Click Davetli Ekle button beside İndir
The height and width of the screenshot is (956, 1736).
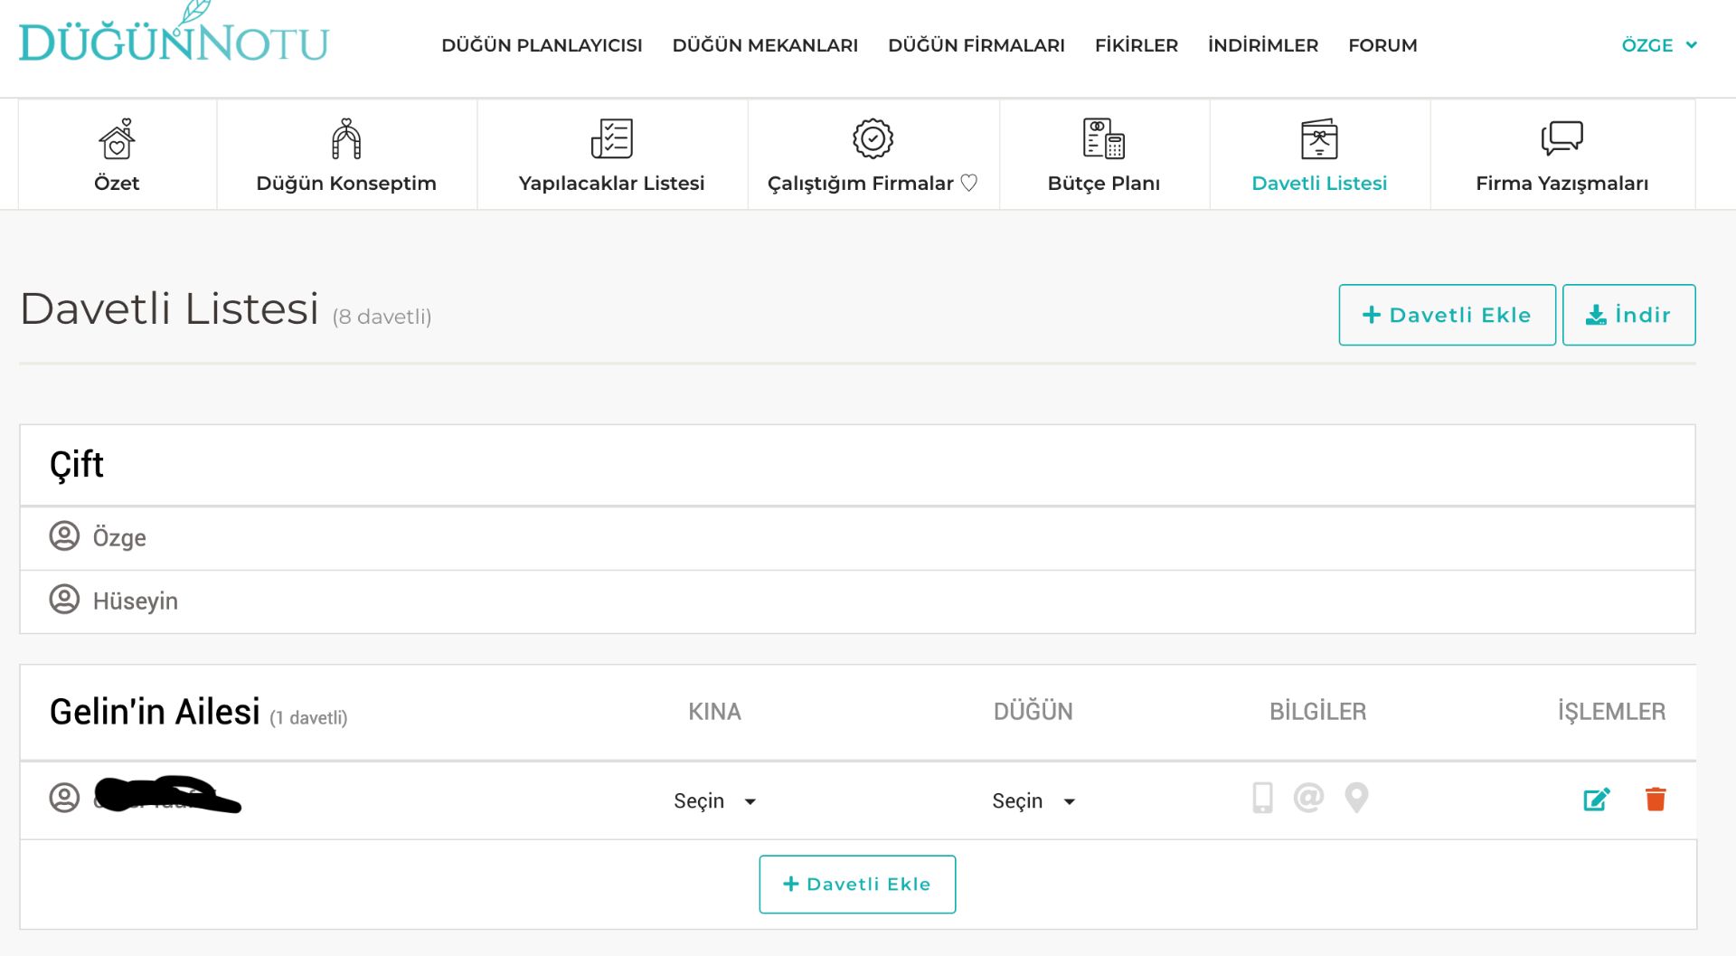[x=1447, y=315]
